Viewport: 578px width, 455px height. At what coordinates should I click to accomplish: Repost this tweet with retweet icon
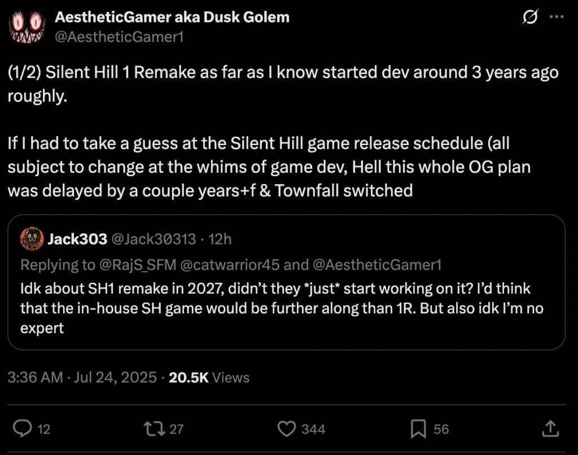[154, 429]
